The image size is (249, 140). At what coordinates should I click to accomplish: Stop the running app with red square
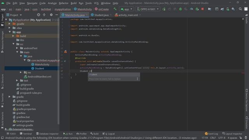[202, 9]
